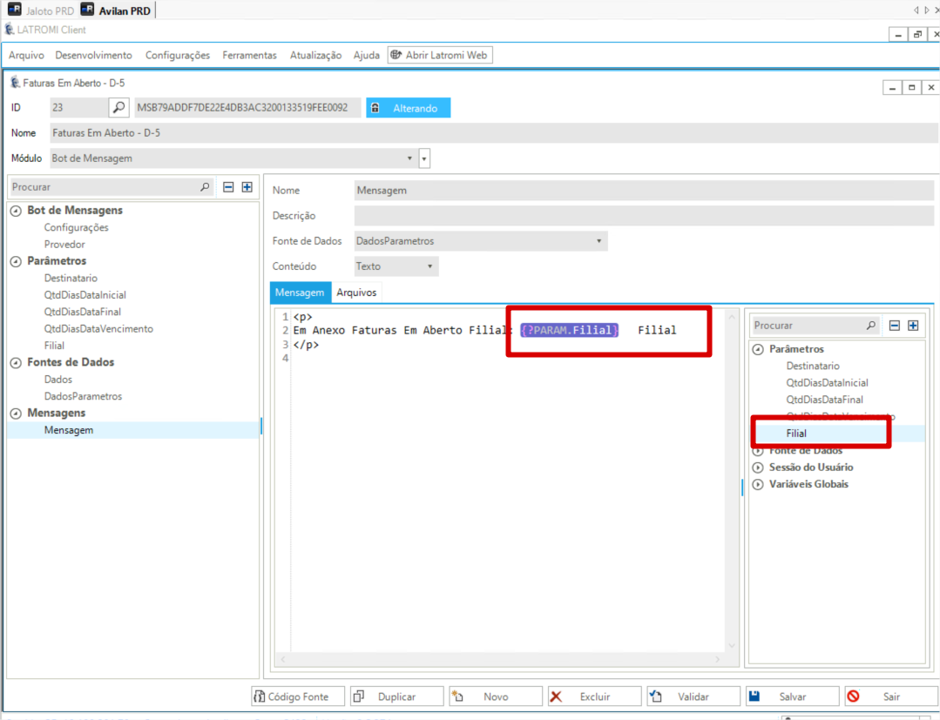Click the search icon in left tree panel
940x720 pixels.
(205, 187)
